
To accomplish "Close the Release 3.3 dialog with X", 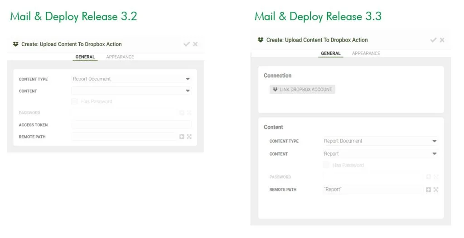I will (442, 40).
